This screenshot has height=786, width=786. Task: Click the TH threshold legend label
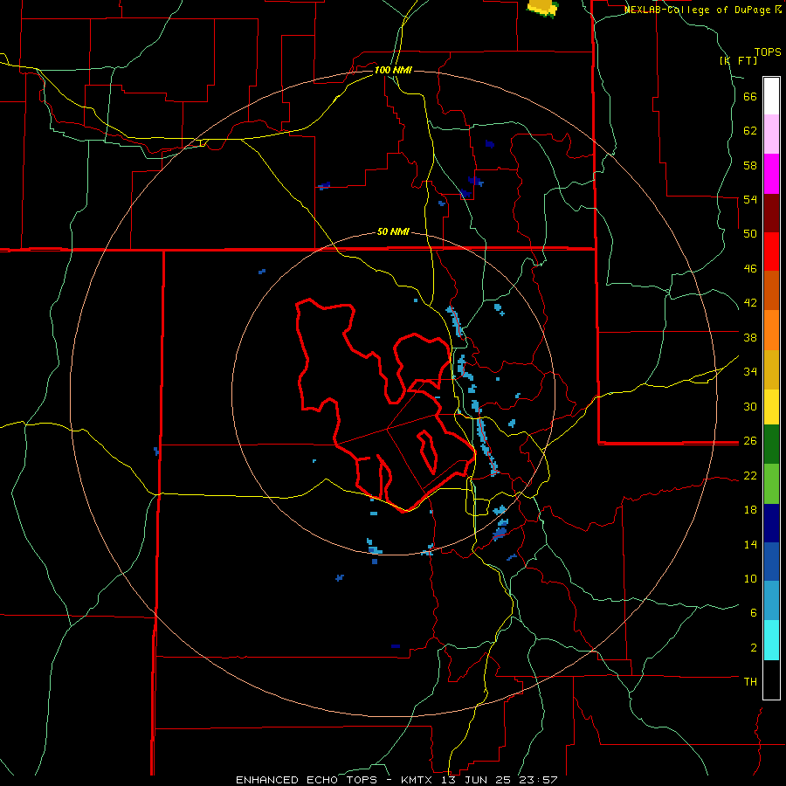pyautogui.click(x=750, y=682)
